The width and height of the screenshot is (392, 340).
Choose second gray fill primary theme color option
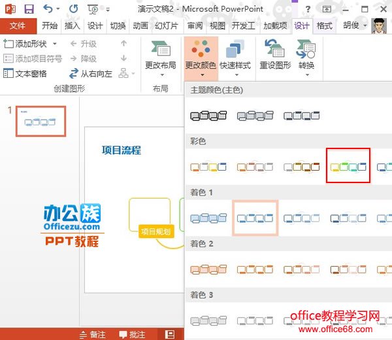(255, 116)
